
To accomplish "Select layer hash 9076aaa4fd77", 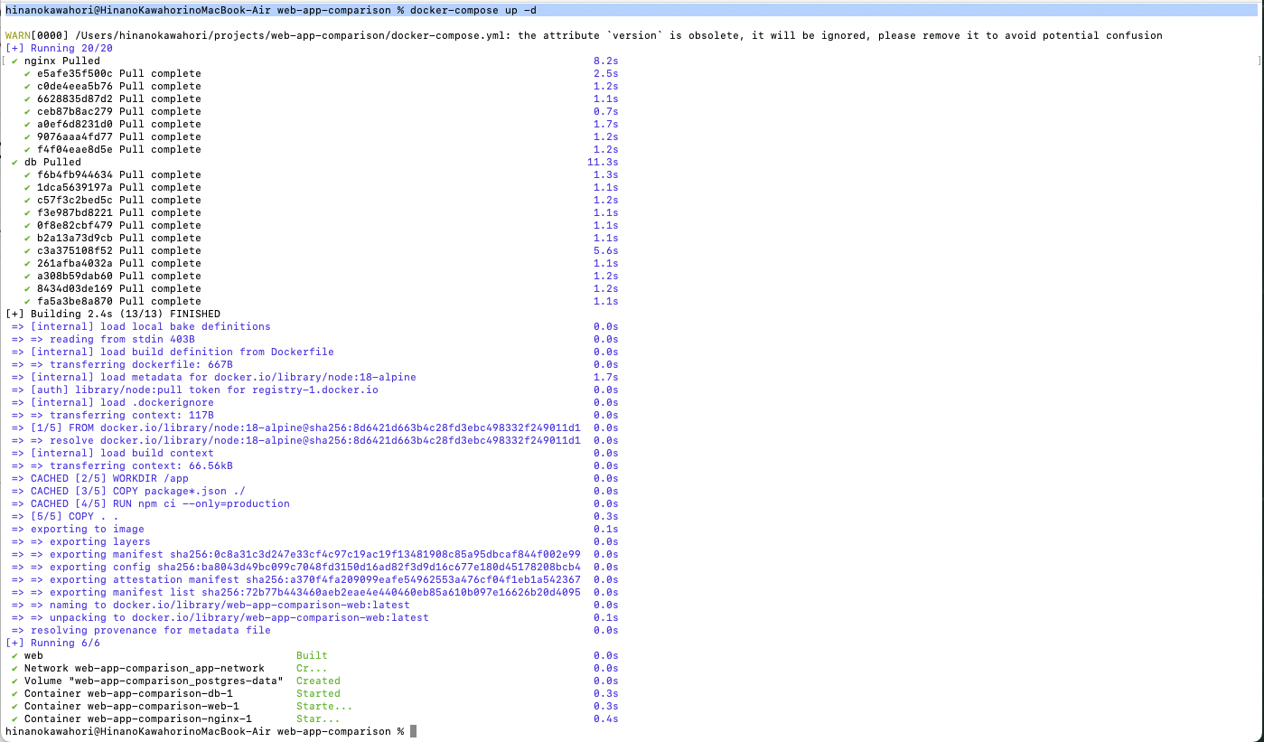I will click(x=75, y=136).
